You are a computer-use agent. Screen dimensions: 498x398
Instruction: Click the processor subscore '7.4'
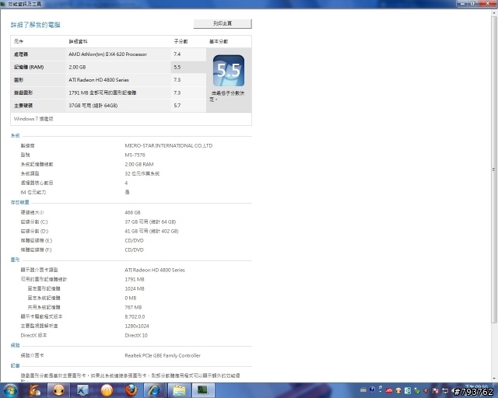[177, 54]
